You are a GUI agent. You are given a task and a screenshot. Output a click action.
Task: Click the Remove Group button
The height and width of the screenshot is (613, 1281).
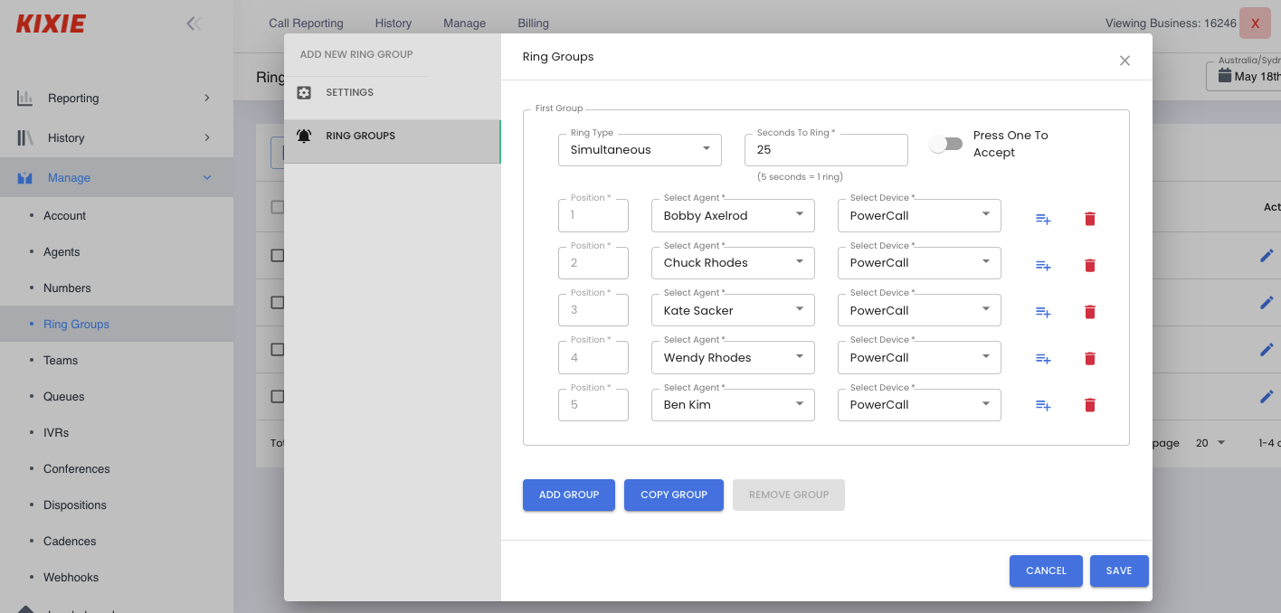(789, 495)
